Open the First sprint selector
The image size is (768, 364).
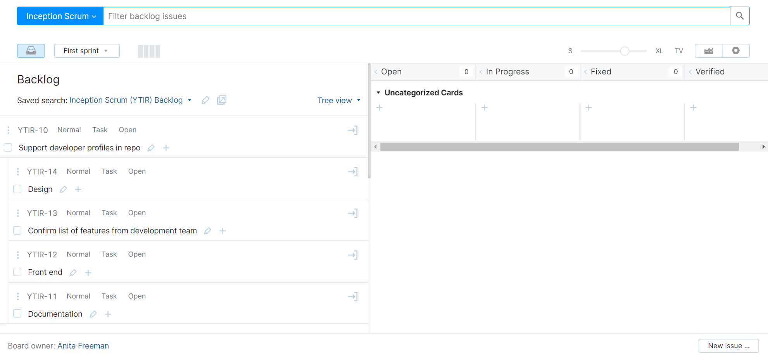[x=86, y=50]
